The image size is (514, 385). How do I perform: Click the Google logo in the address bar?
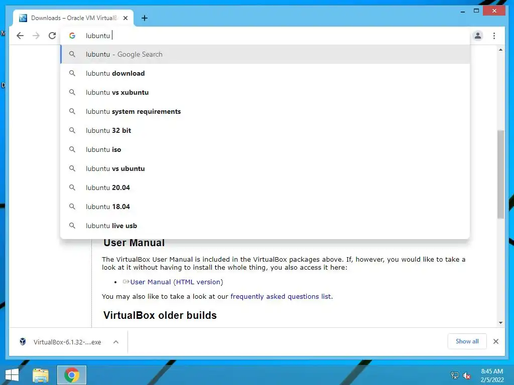[72, 36]
